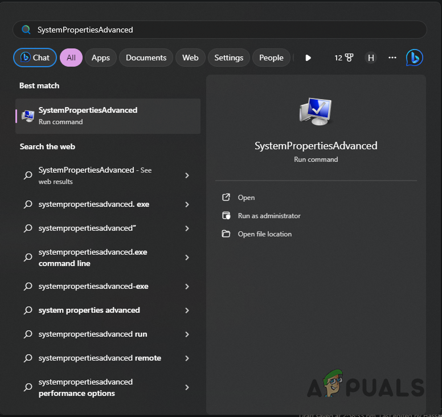Click the play arrow to show more filters
The width and height of the screenshot is (442, 417).
tap(308, 58)
